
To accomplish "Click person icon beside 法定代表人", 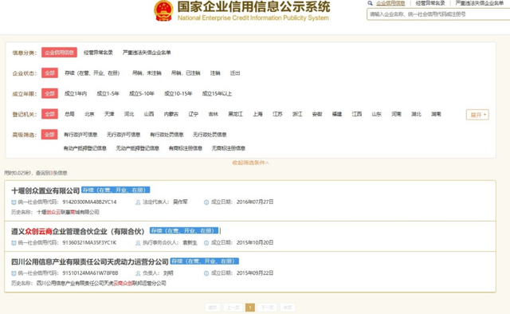I will (138, 202).
